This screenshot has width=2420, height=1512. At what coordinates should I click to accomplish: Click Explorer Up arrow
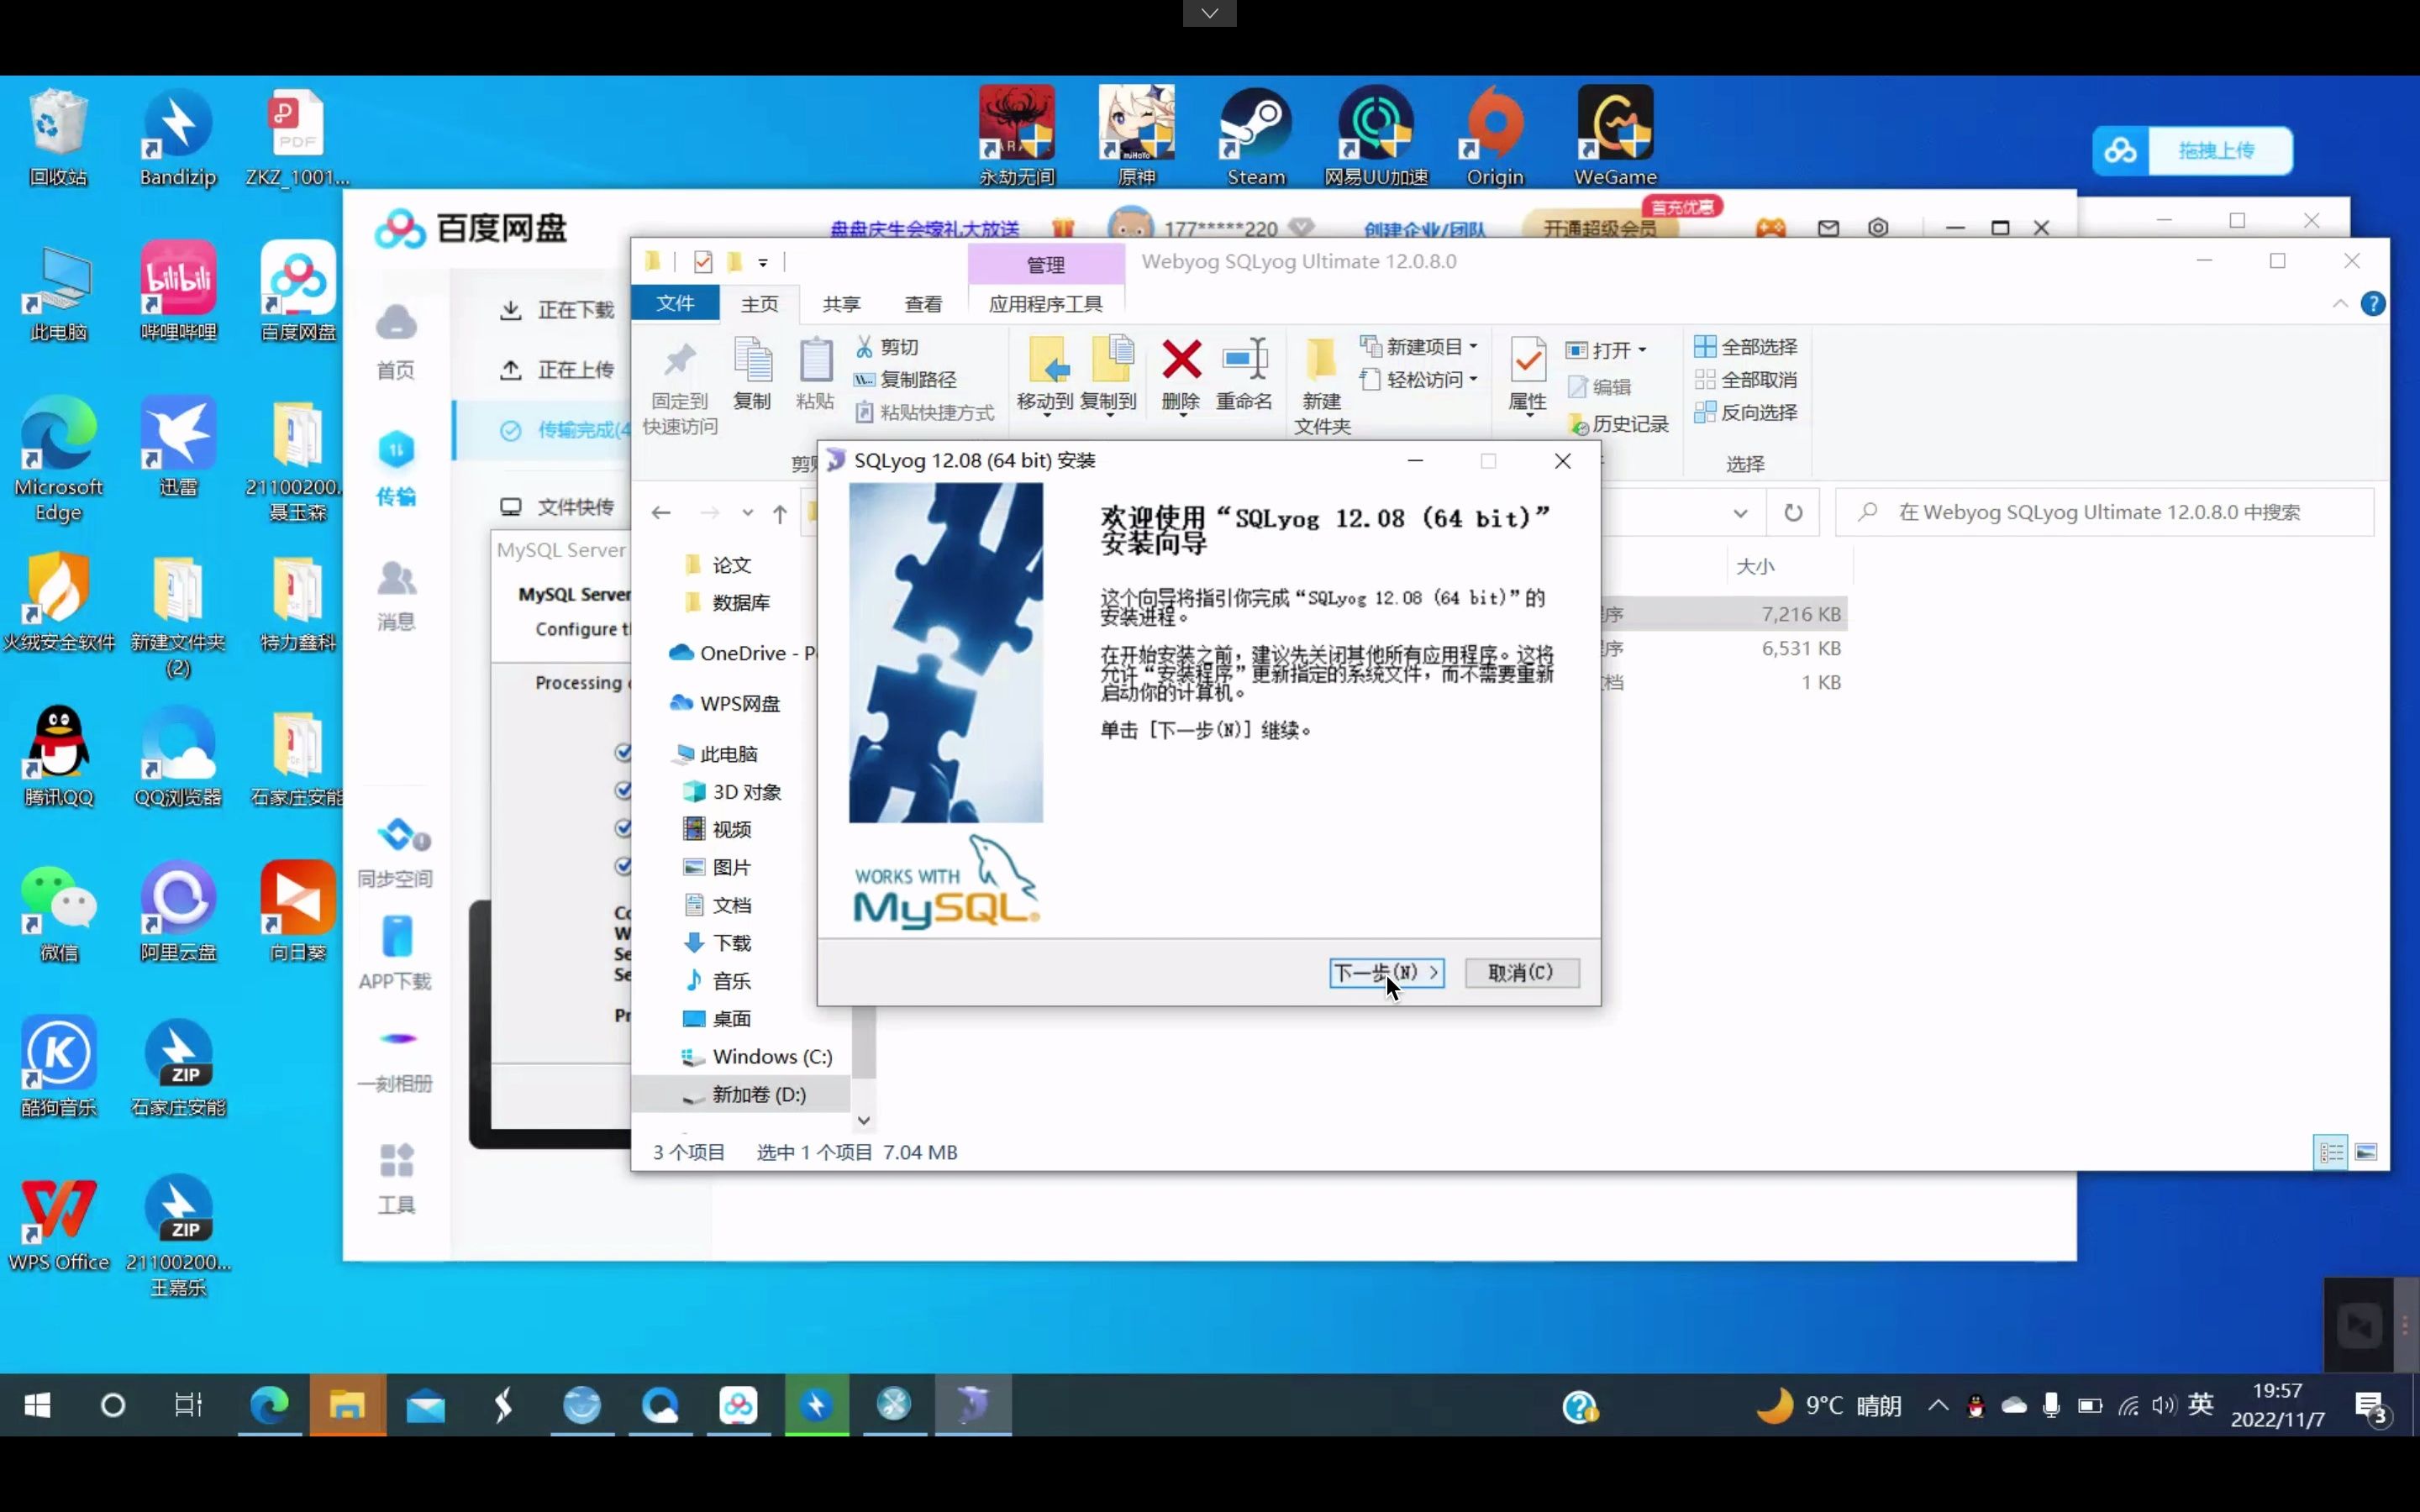(780, 513)
